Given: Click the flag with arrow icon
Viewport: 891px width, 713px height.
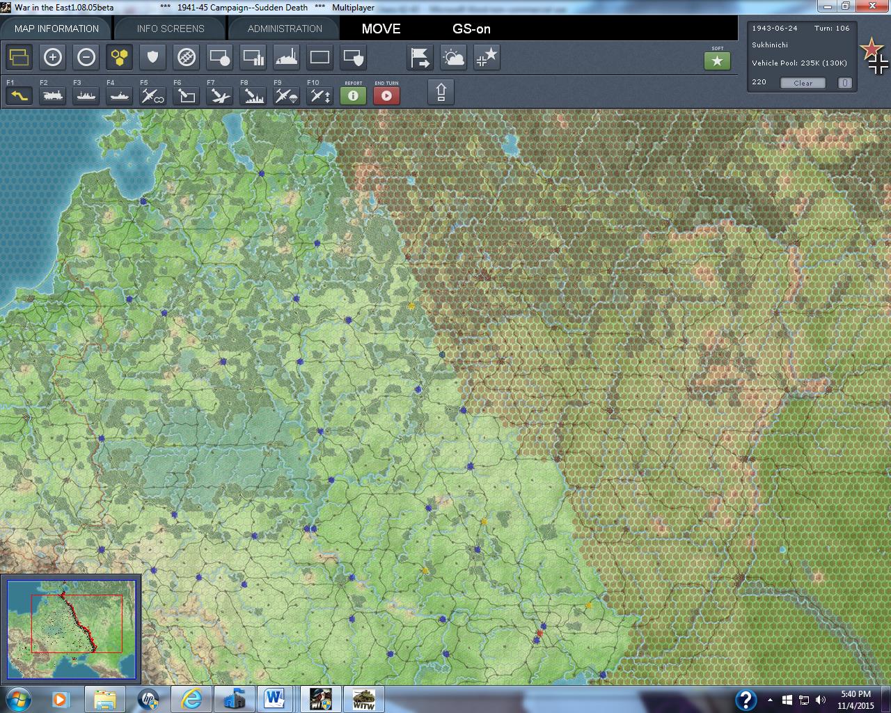Looking at the screenshot, I should (420, 57).
